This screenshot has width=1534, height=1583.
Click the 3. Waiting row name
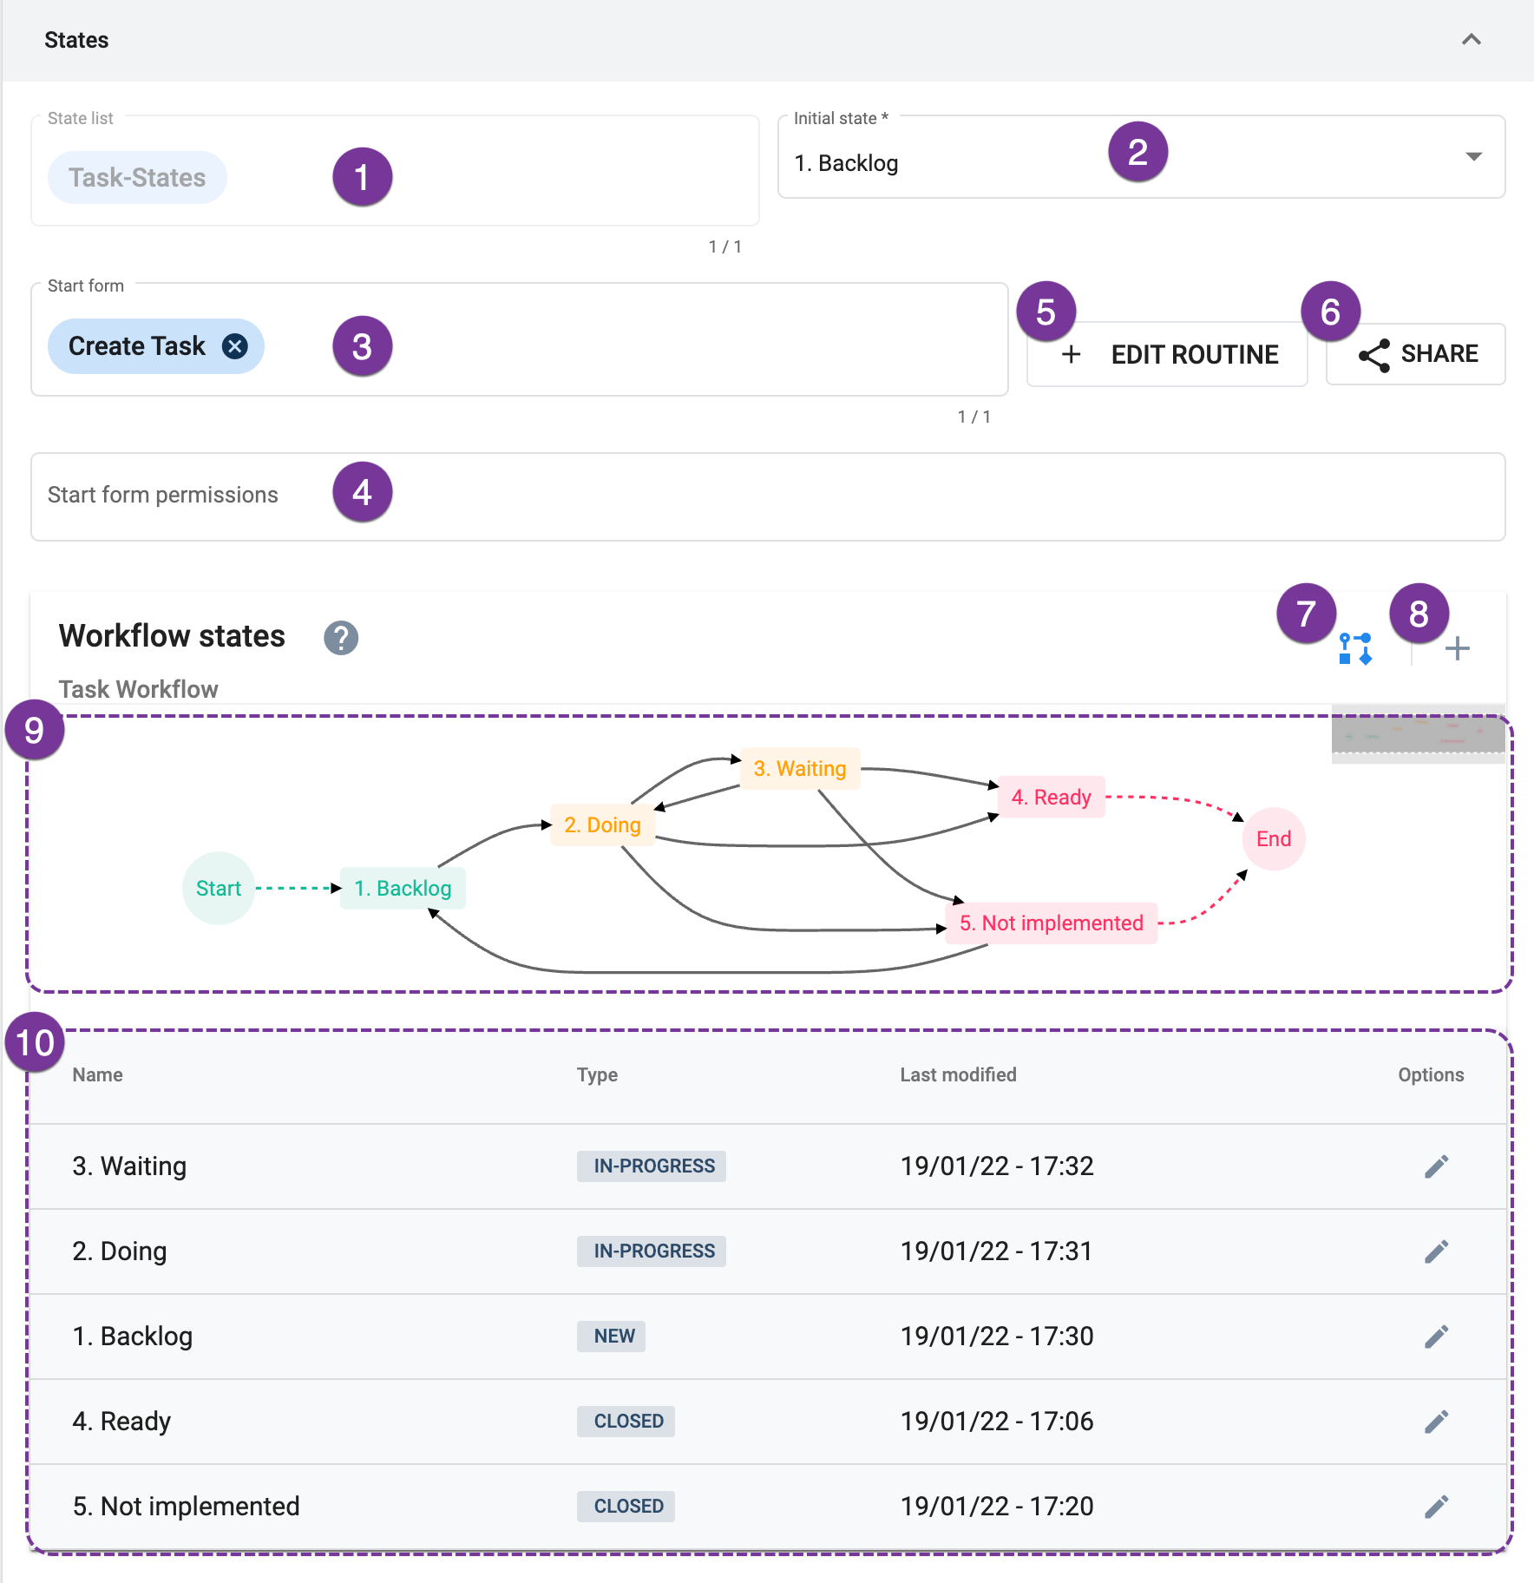129,1166
